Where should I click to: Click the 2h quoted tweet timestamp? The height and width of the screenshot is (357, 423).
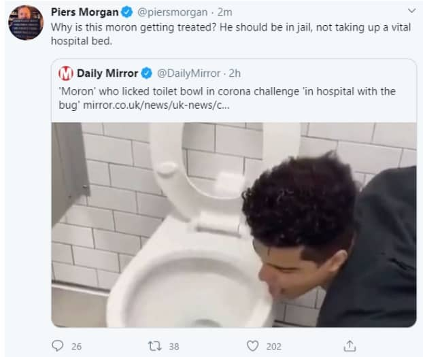pos(235,73)
